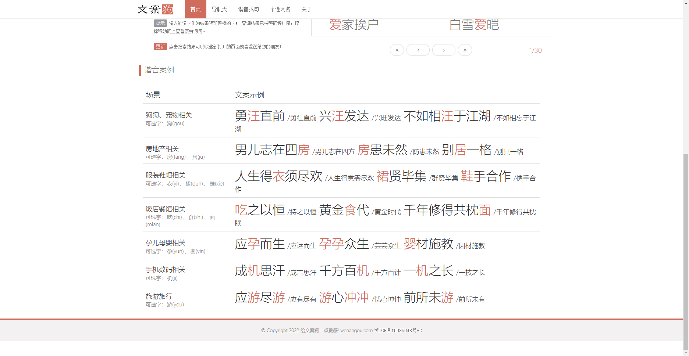
Task: Click the 1/30 page indicator
Action: click(535, 50)
